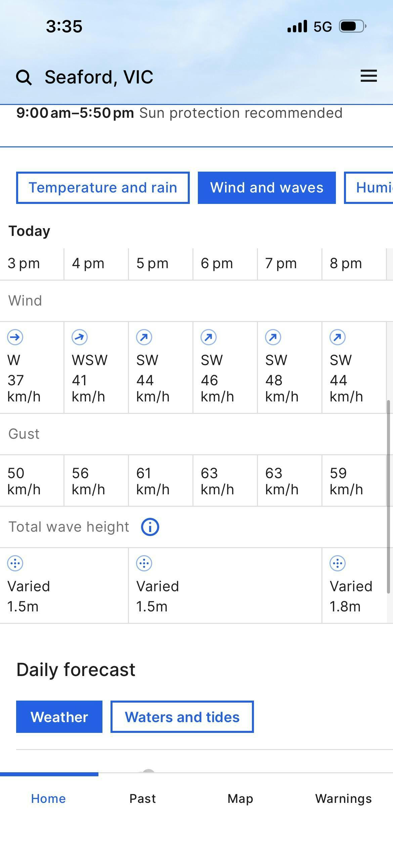Show daily Weather forecast
Viewport: 393px width, 852px height.
click(x=59, y=717)
